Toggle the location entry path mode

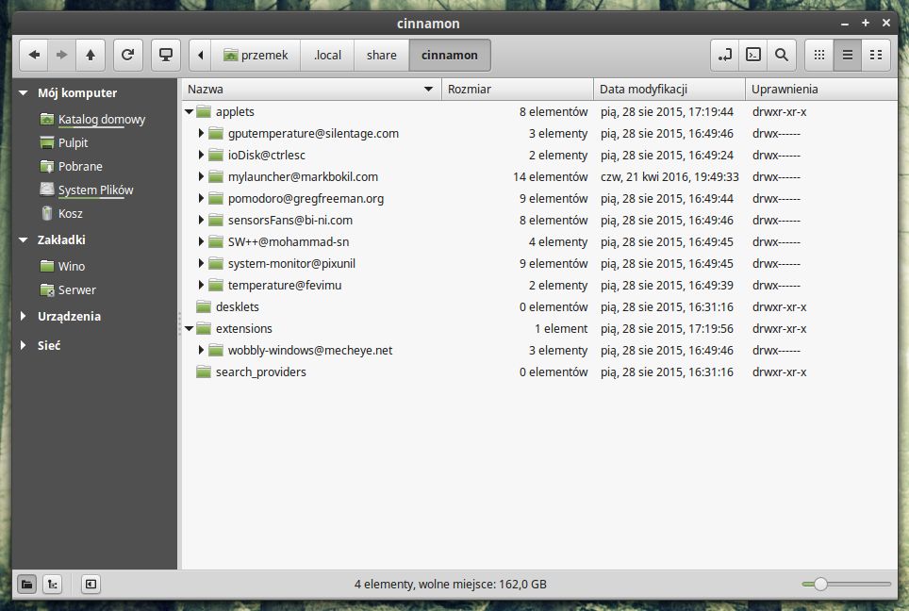point(724,55)
